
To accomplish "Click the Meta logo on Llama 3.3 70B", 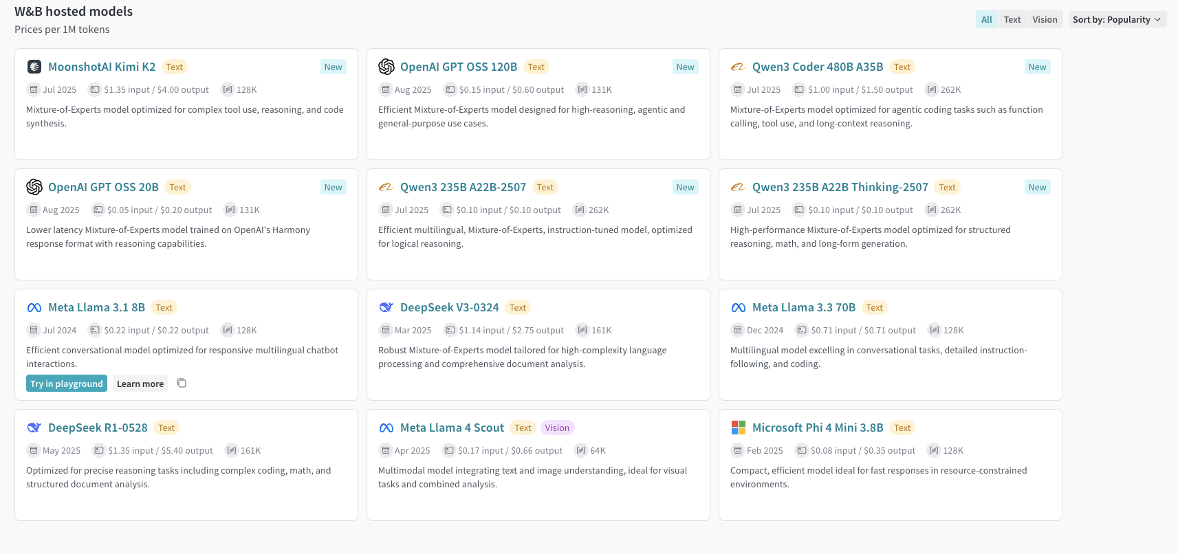I will coord(739,307).
